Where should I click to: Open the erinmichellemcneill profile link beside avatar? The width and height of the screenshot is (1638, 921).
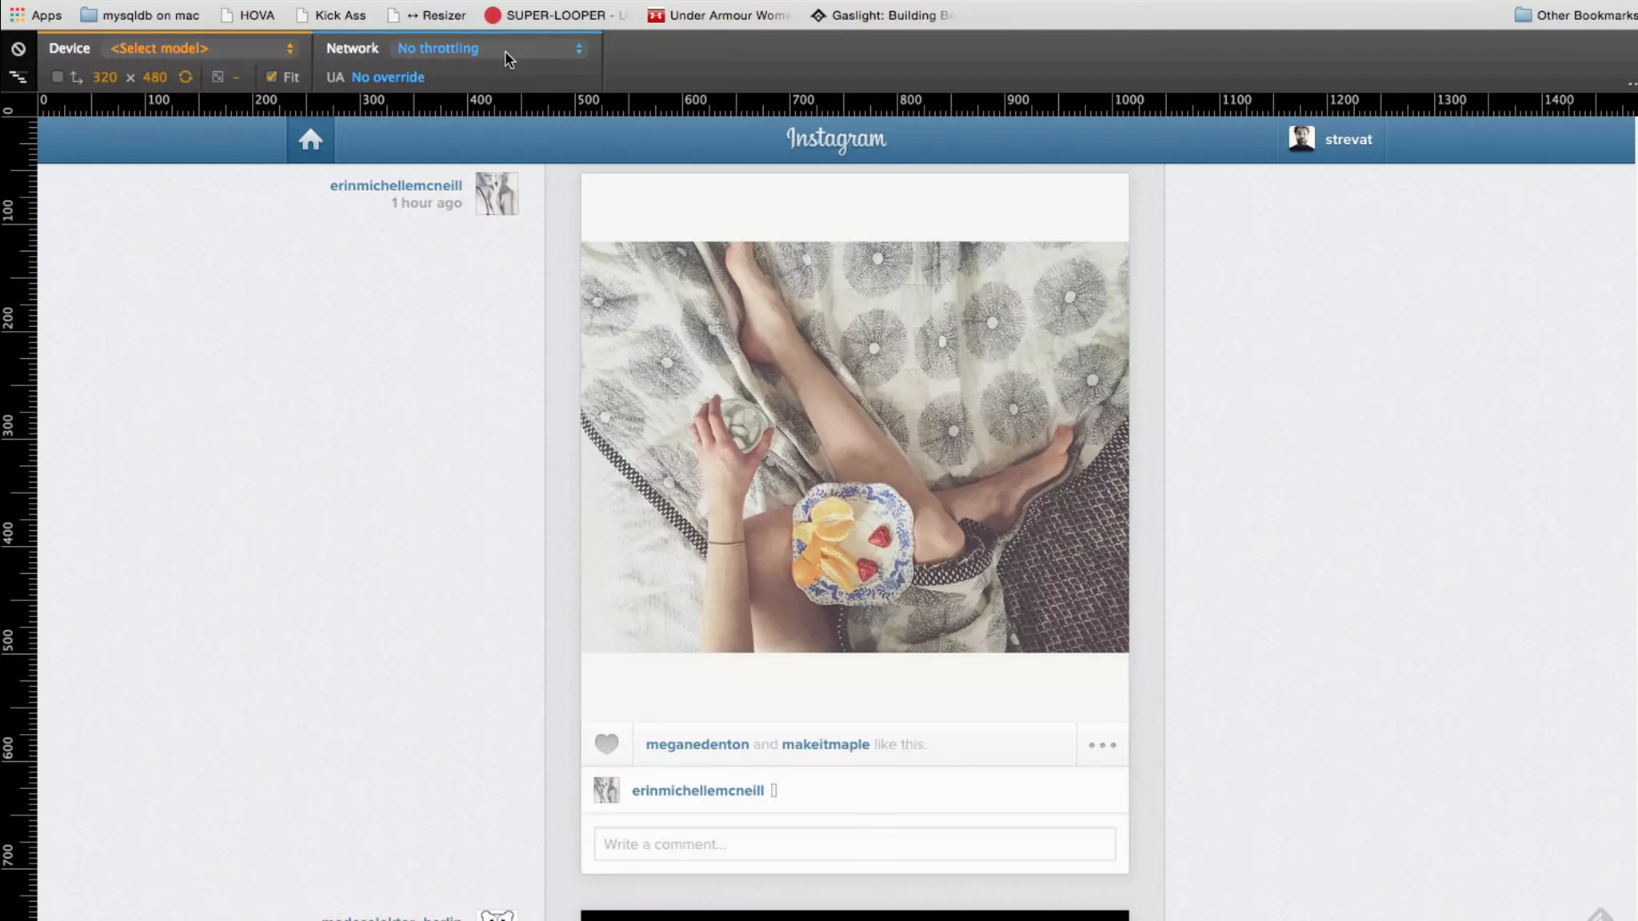(396, 185)
